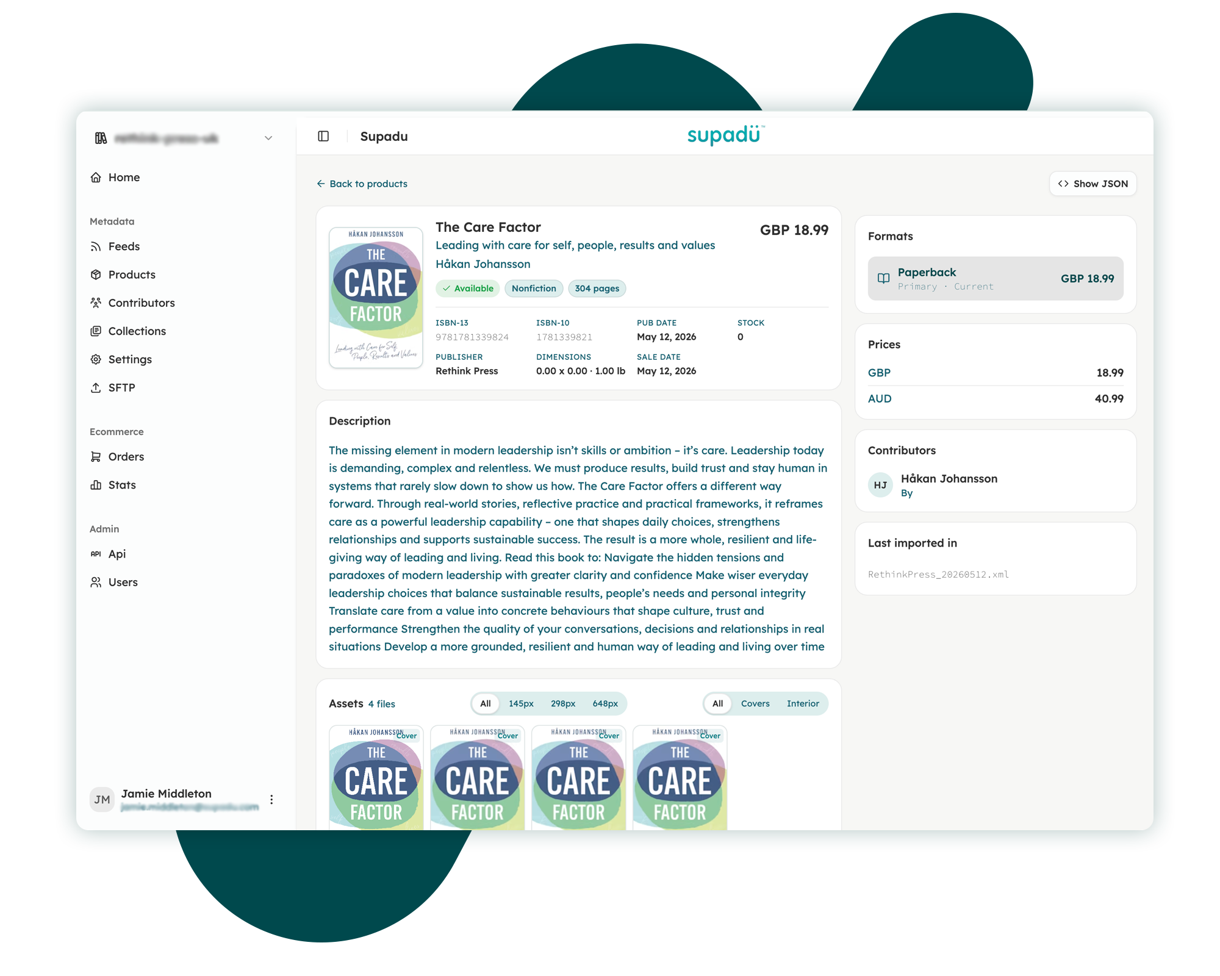This screenshot has height=976, width=1220.
Task: Click the Stats chart icon
Action: pos(96,485)
